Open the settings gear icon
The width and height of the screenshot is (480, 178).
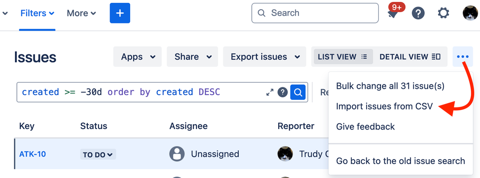tap(443, 13)
